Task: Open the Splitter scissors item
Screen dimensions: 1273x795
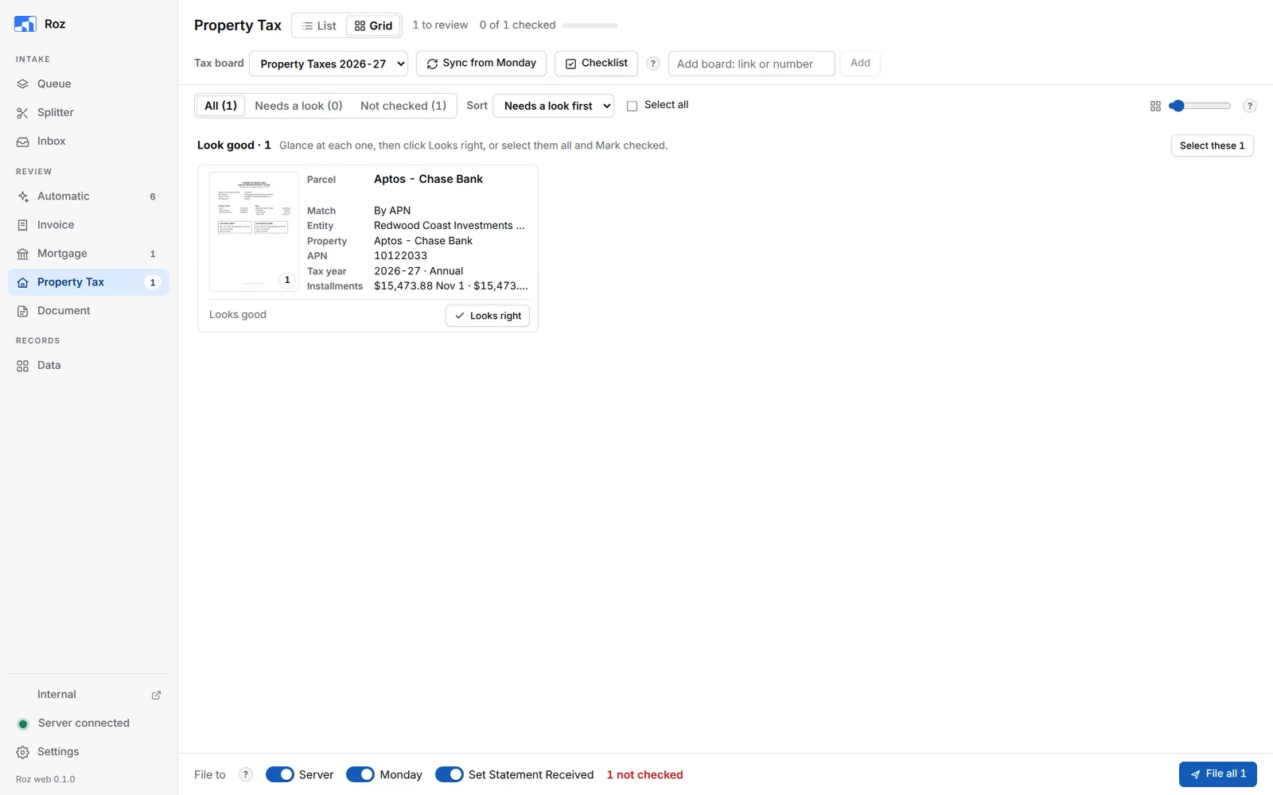Action: [x=88, y=112]
